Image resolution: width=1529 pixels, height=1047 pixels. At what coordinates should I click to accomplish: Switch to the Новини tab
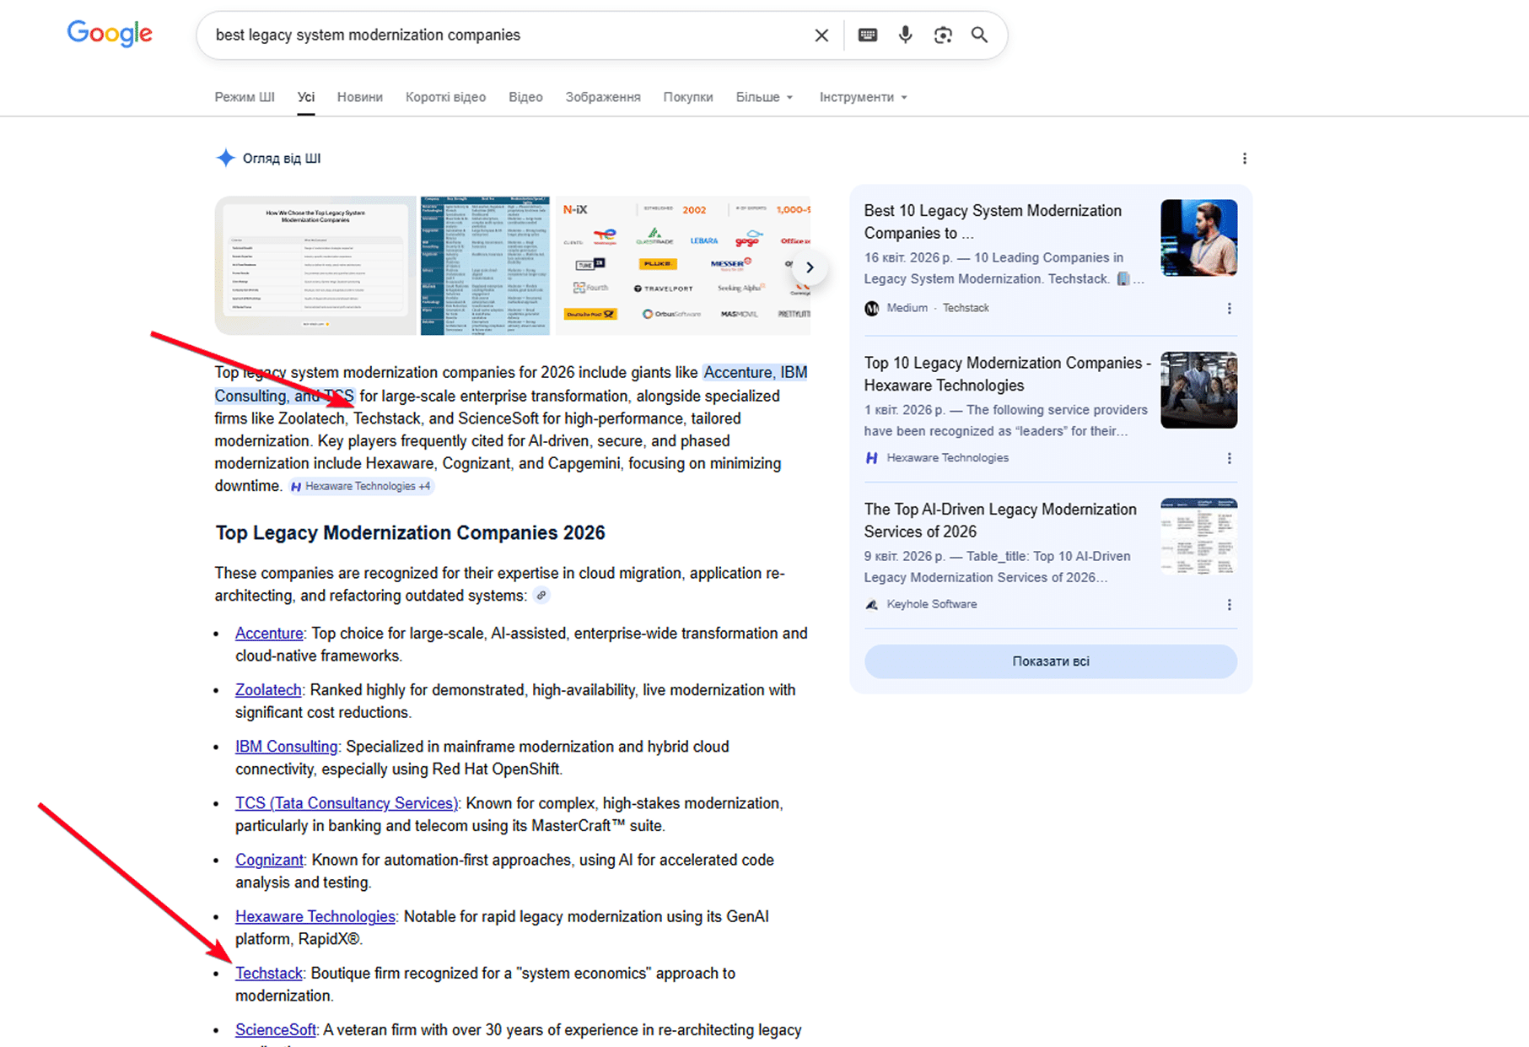tap(360, 97)
